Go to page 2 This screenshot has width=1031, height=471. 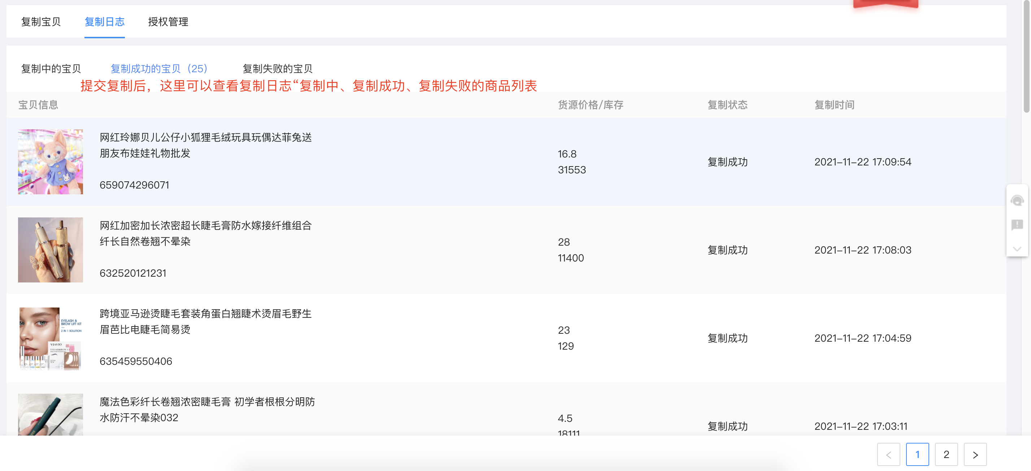[946, 455]
